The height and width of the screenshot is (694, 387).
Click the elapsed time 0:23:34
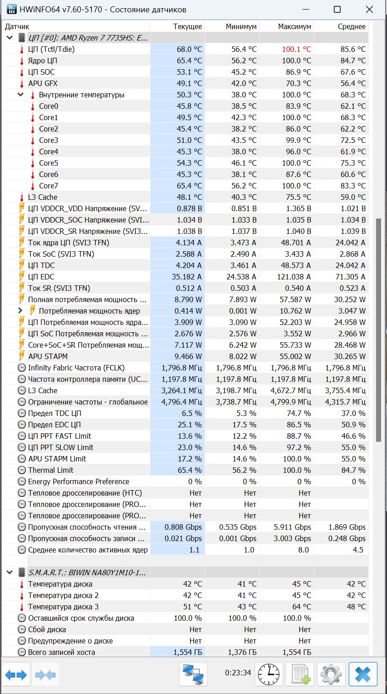[238, 673]
